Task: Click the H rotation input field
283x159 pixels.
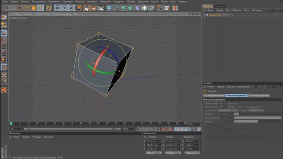Action: 192,141
